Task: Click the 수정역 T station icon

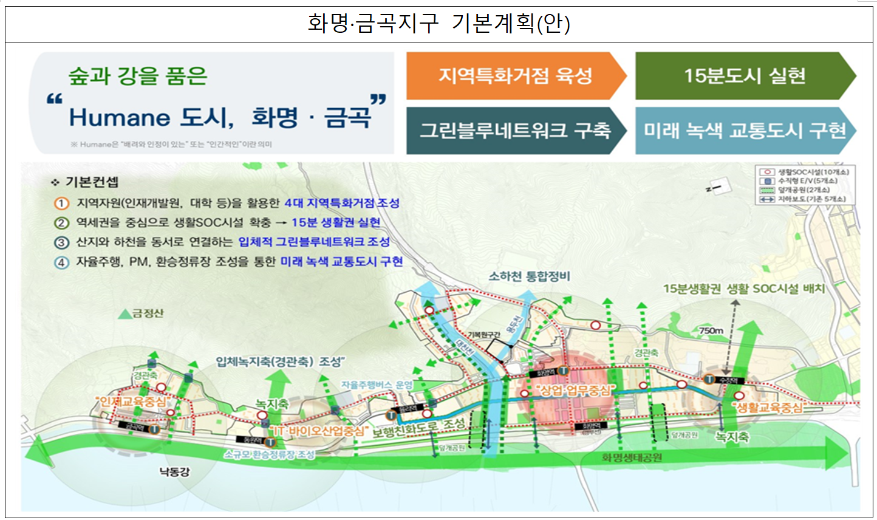Action: 709,379
